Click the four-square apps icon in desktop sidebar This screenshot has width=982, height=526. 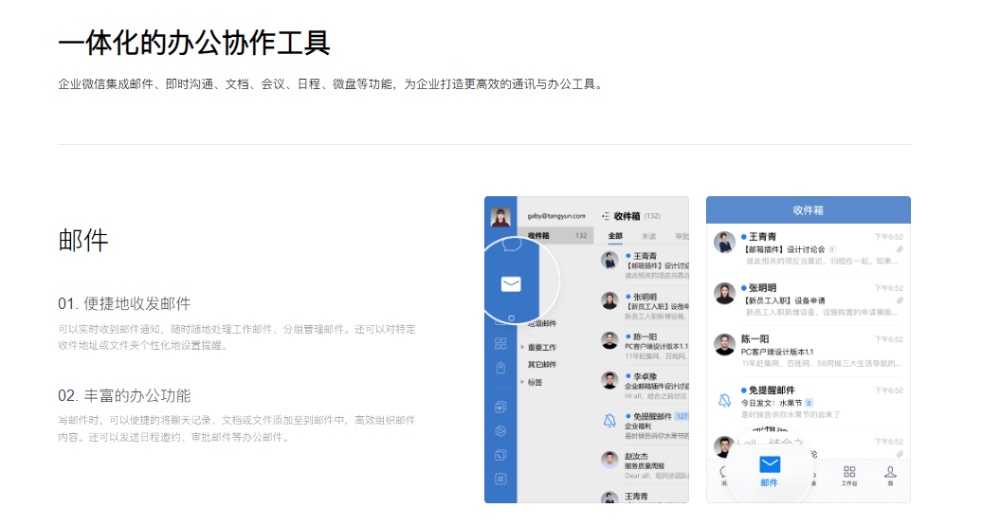500,343
